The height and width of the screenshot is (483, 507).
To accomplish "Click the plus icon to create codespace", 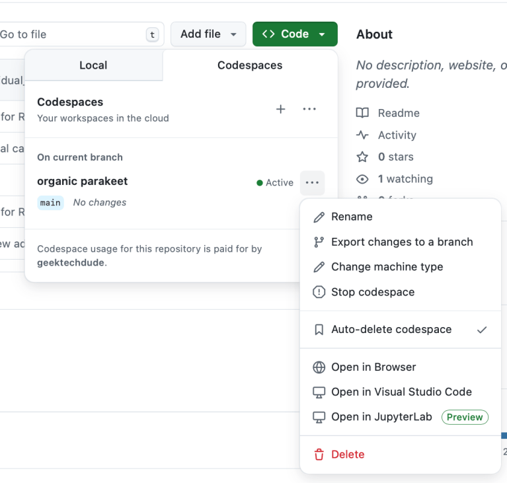I will pos(281,109).
